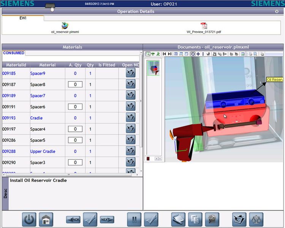Click the A. Qty field for Spacer4

(75, 129)
